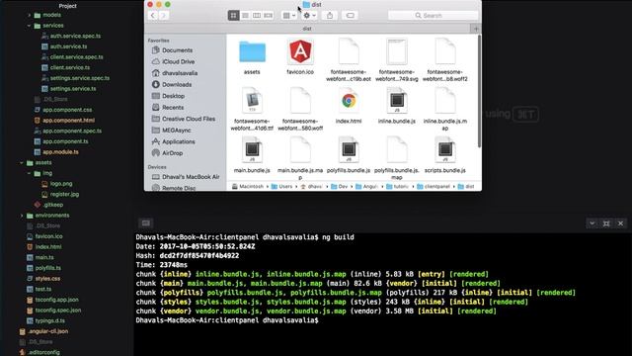Screen dimensions: 632x356
Task: Collapse the img folder in Project tree
Action: coord(29,173)
